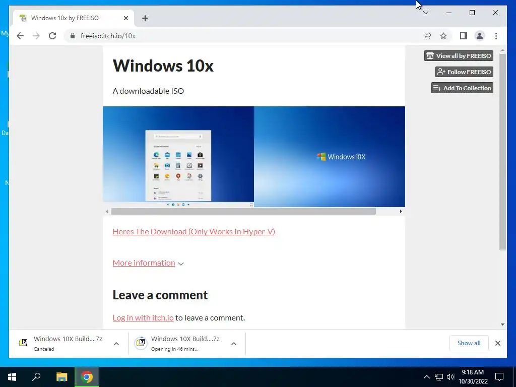Viewport: 516px width, 387px height.
Task: Close the Windows 10x by FREEISO tab
Action: pos(125,18)
